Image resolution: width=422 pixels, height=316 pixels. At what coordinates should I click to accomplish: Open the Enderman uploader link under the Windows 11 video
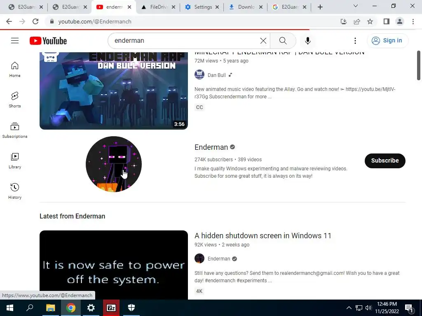pyautogui.click(x=219, y=259)
